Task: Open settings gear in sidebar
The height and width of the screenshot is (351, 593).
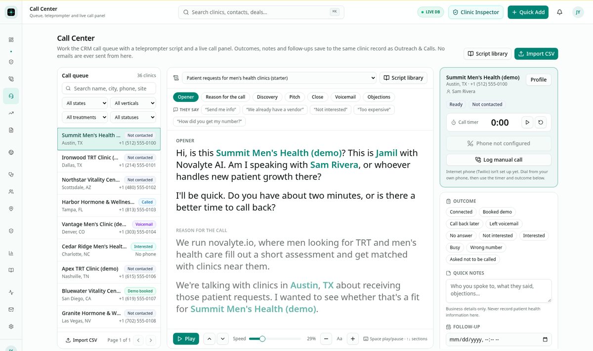Action: tap(11, 326)
